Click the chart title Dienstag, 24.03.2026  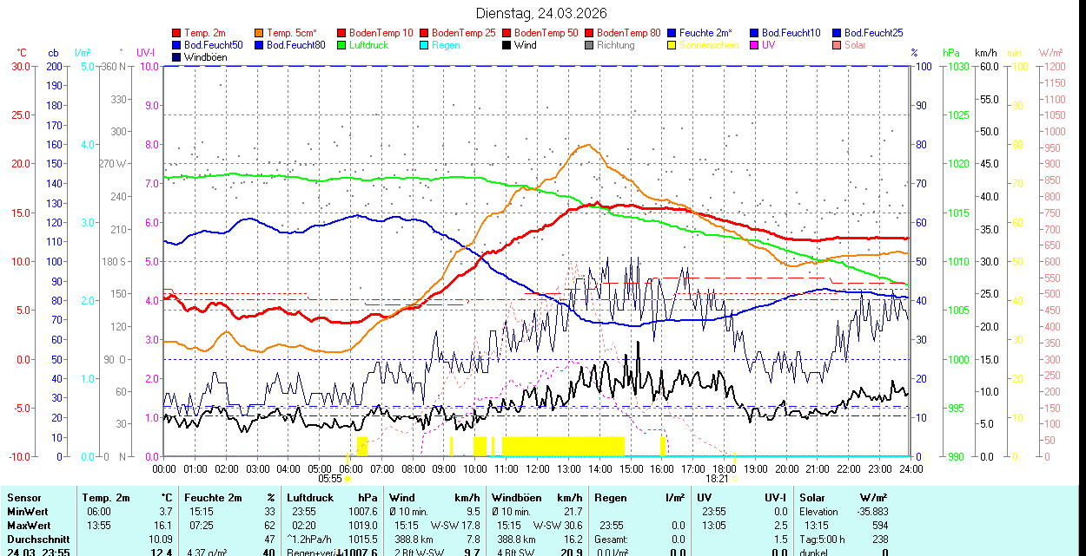click(541, 13)
